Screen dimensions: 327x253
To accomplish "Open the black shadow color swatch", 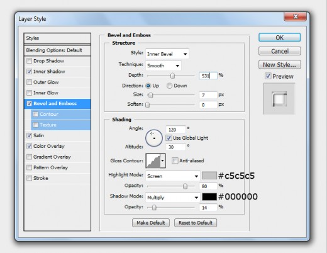I will click(209, 197).
